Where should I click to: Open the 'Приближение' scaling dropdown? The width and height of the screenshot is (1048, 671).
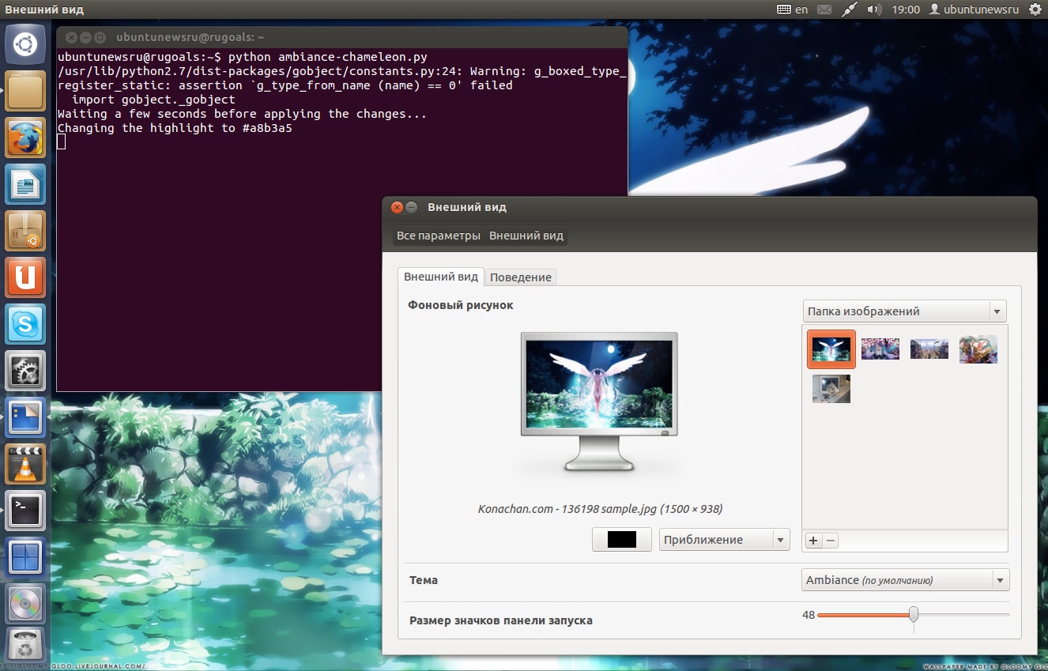pyautogui.click(x=725, y=540)
